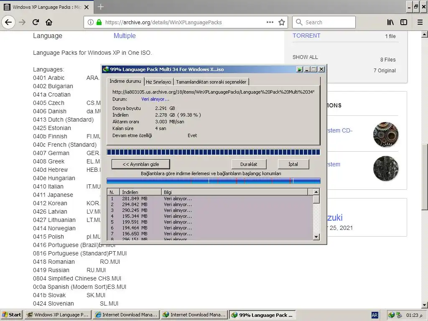Bookmark this page with the star
Screen dimensions: 428x321
coord(282,22)
